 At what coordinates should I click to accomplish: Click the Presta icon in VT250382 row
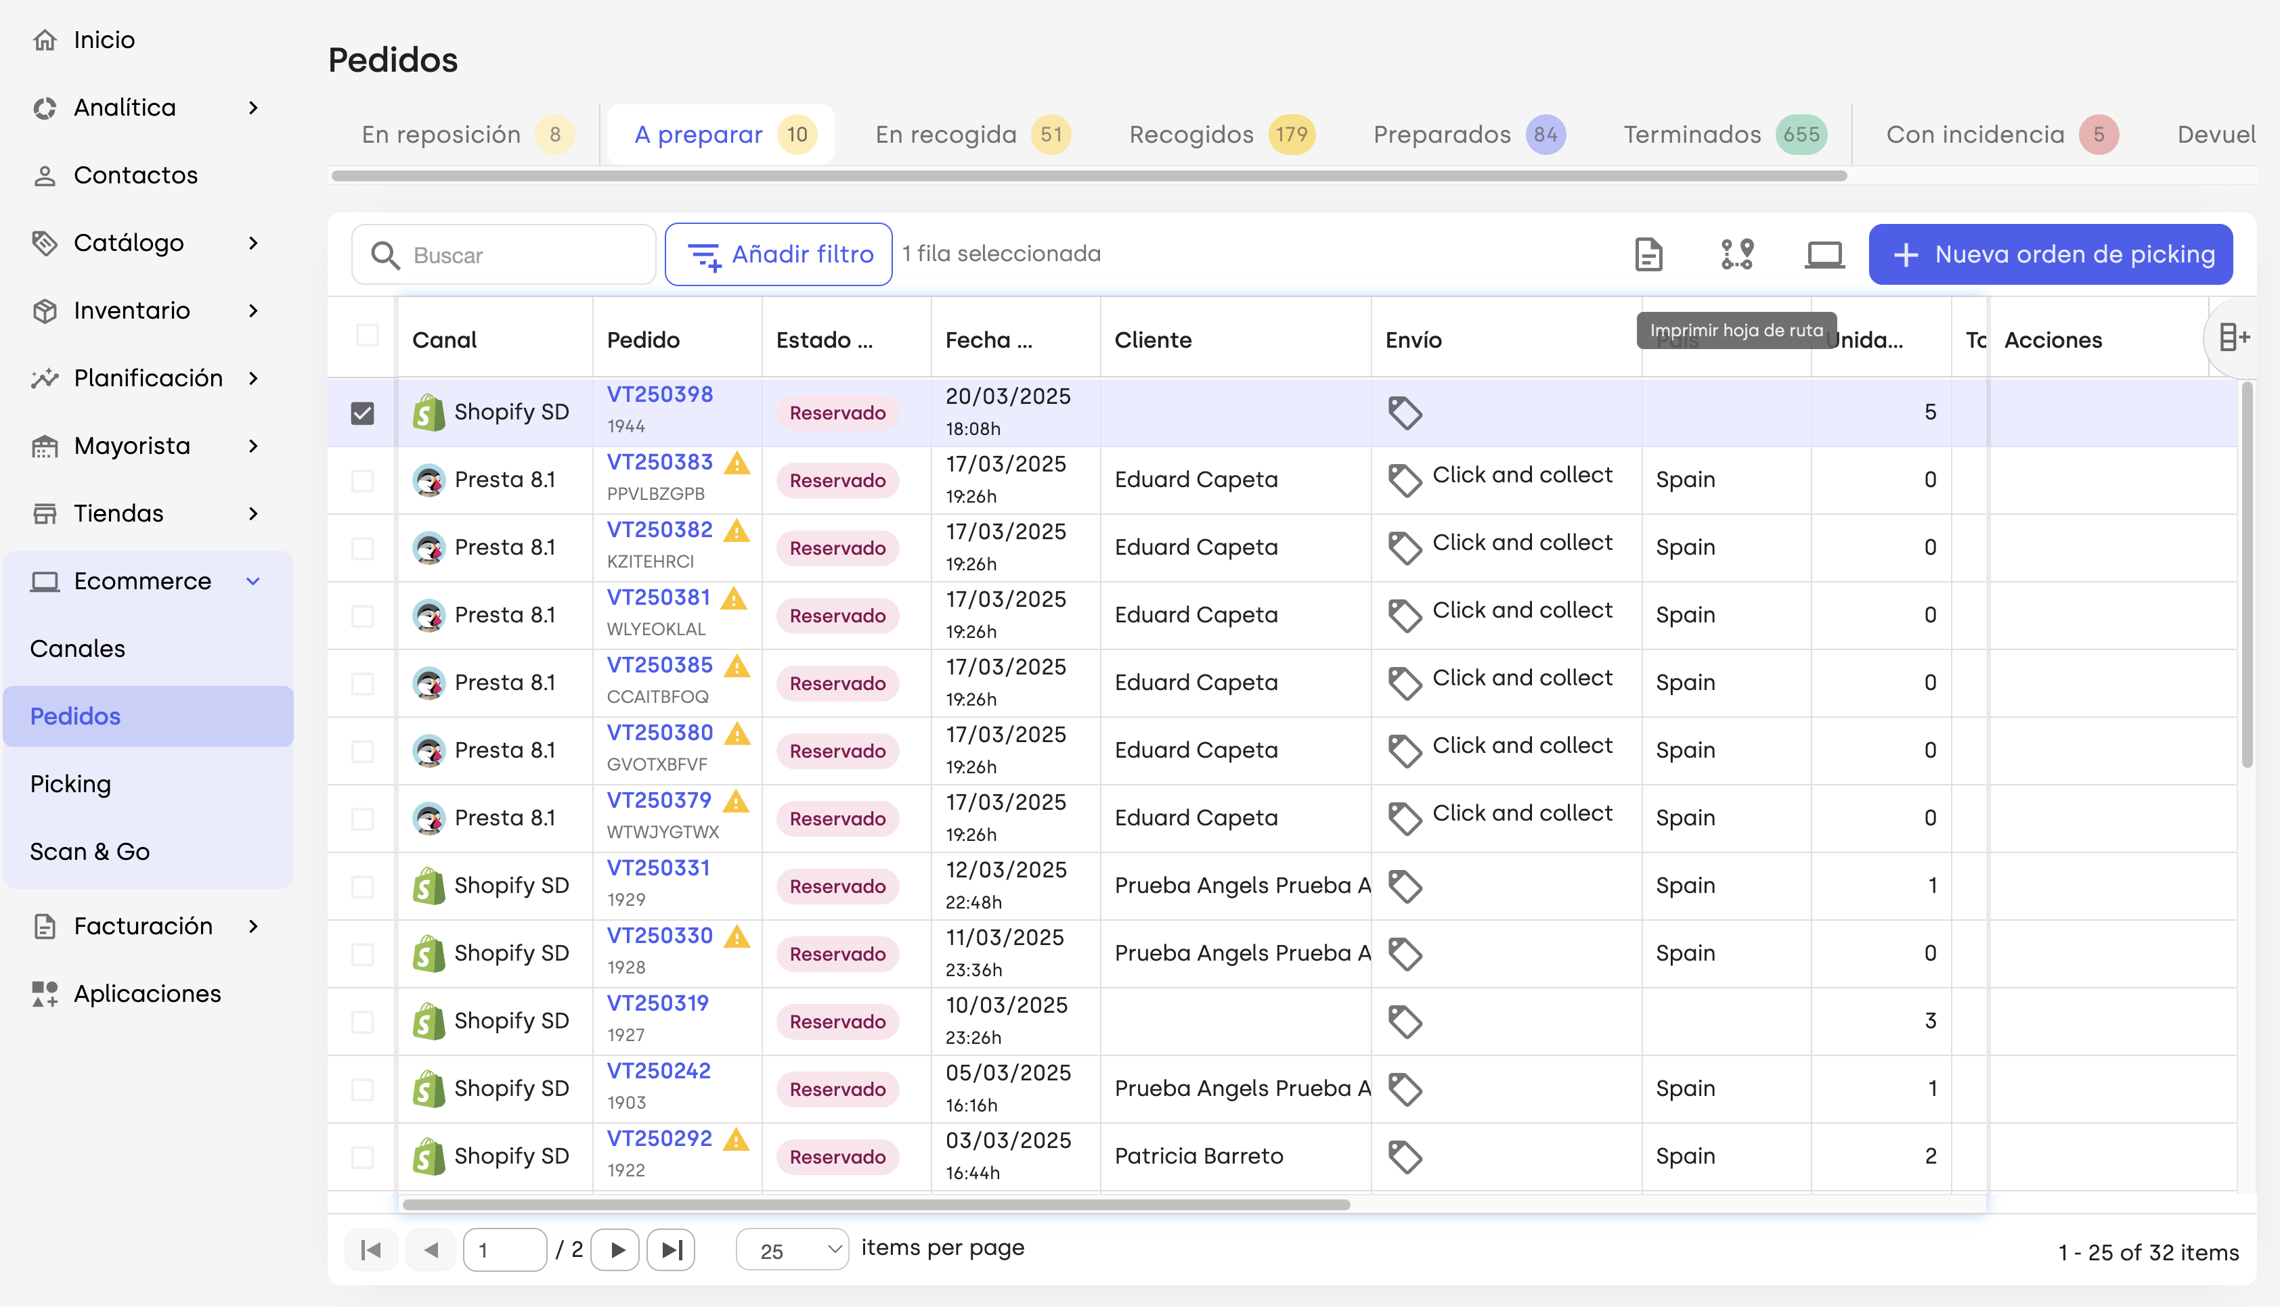[x=429, y=547]
